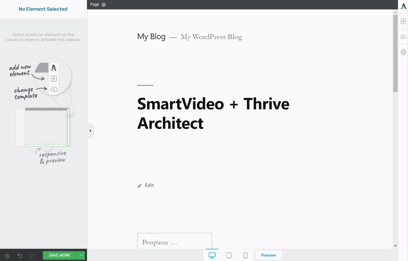This screenshot has height=261, width=408.
Task: Open the change template cloud icon
Action: click(403, 37)
